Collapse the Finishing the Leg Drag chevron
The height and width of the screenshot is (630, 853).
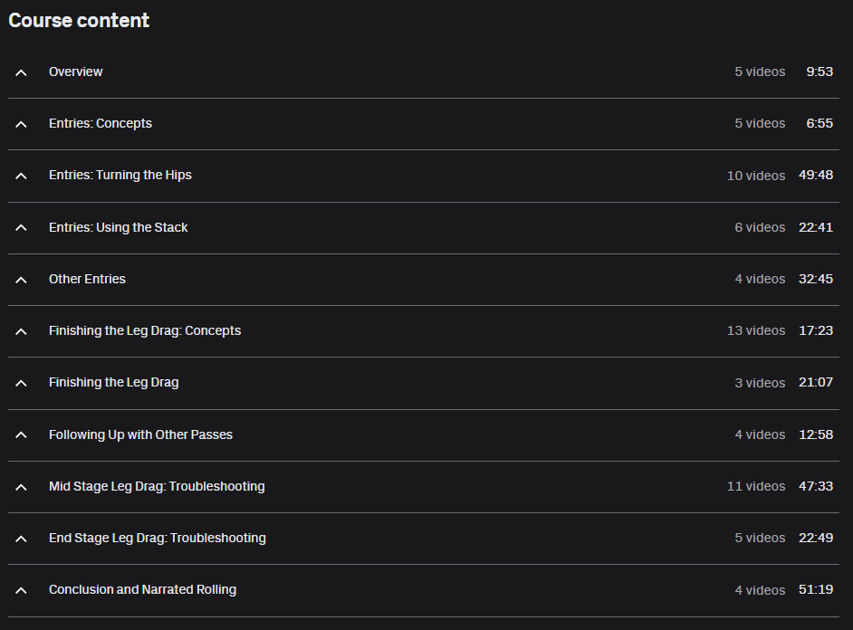pos(21,383)
